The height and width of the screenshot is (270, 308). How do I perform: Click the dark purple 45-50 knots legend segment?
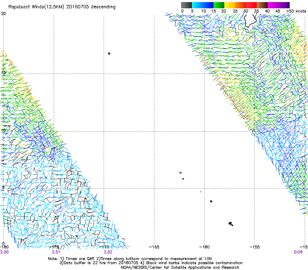click(284, 5)
